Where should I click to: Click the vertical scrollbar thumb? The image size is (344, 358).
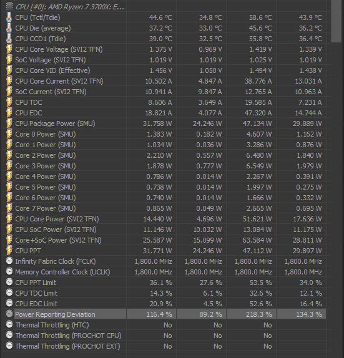[336, 21]
